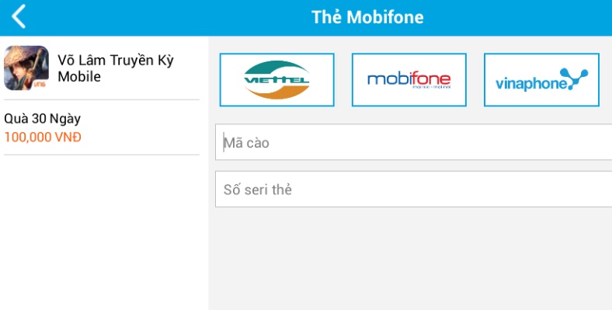Tap the Mobifone tagline under logo
This screenshot has height=310, width=612.
click(431, 87)
